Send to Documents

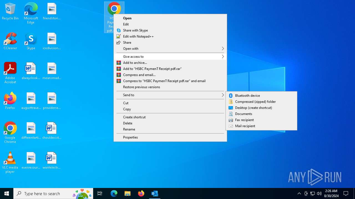point(262,114)
